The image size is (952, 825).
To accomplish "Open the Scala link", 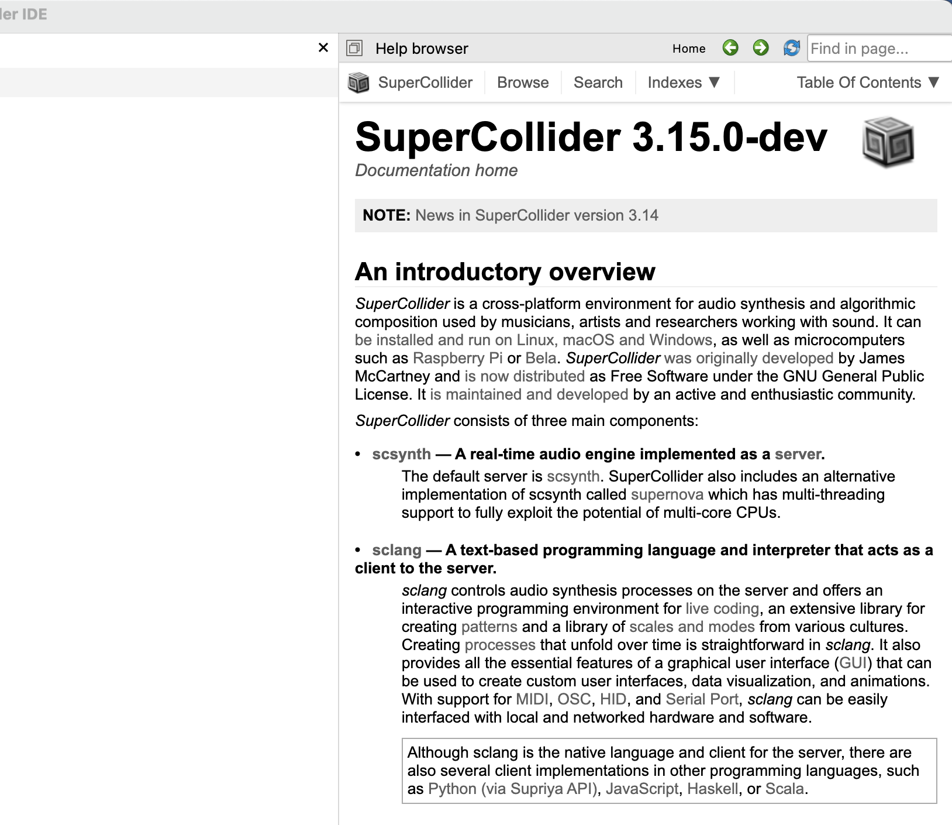I will point(785,789).
